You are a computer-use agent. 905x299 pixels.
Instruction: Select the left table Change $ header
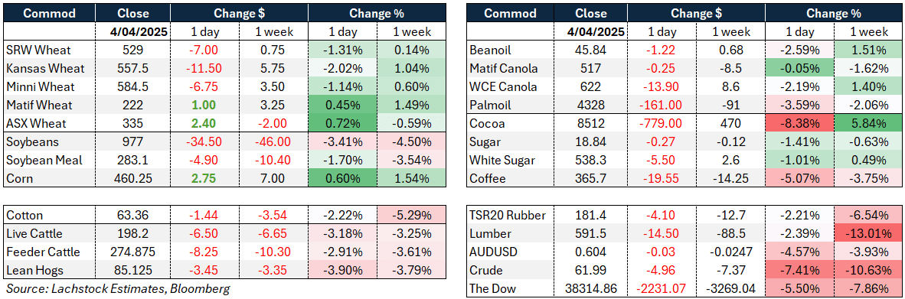(239, 13)
